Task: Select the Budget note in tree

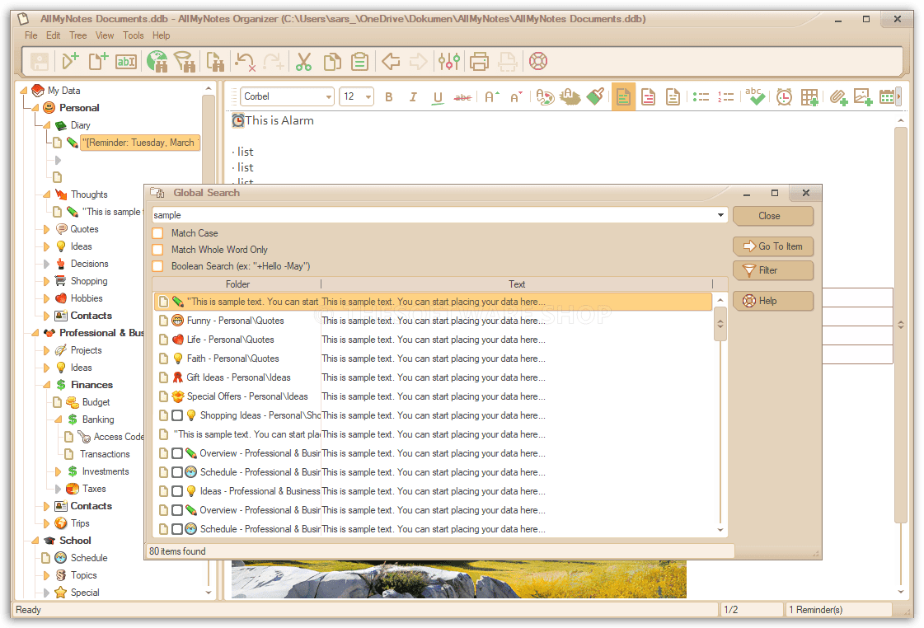Action: pyautogui.click(x=96, y=402)
